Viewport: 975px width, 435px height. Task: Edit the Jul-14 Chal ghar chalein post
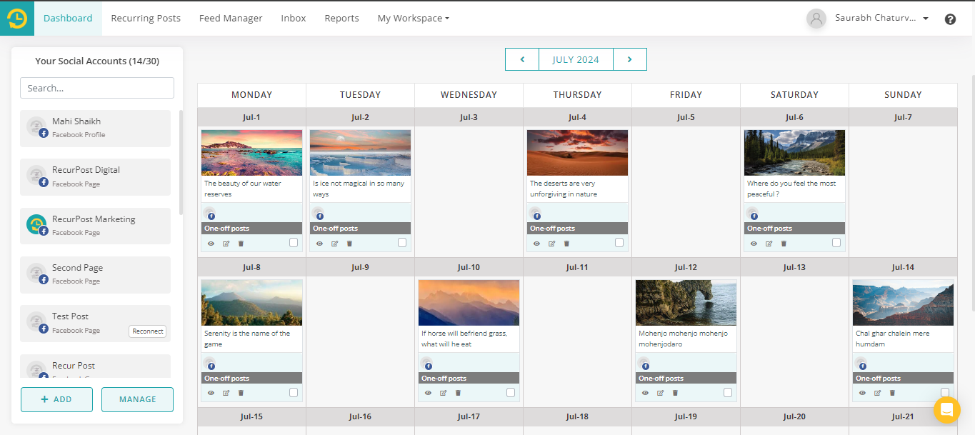pyautogui.click(x=877, y=393)
